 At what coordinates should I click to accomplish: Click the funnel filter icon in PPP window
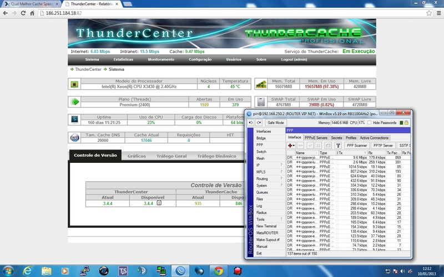point(338,145)
